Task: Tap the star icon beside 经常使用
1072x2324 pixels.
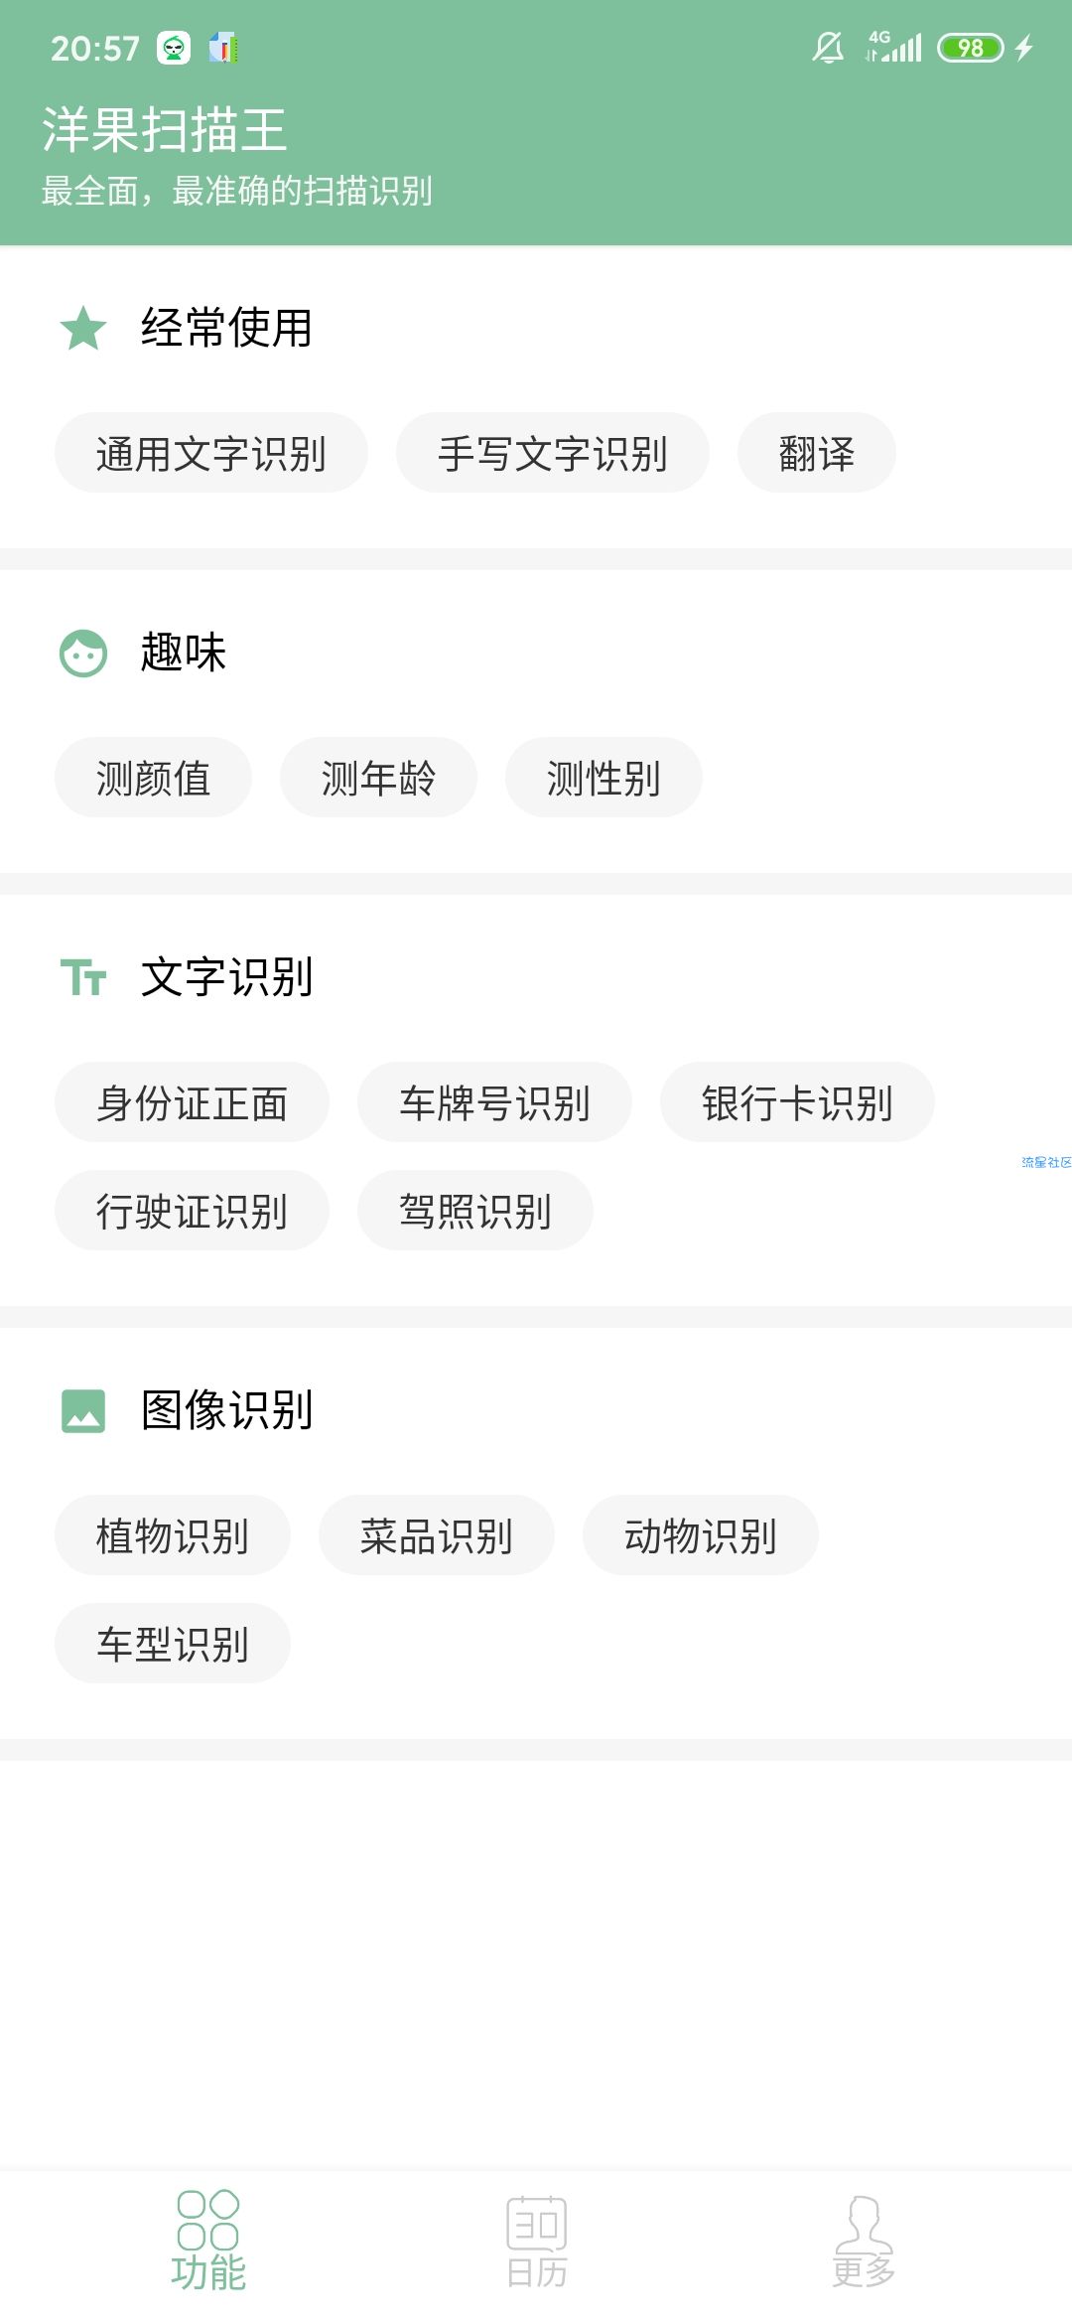Action: pyautogui.click(x=83, y=328)
